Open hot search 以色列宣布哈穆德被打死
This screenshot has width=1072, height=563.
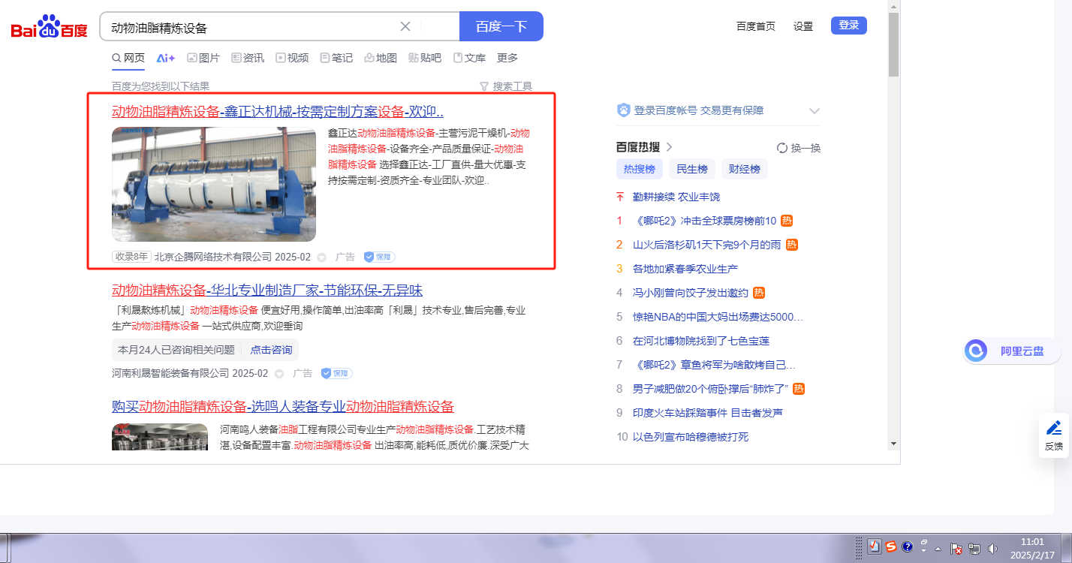691,437
